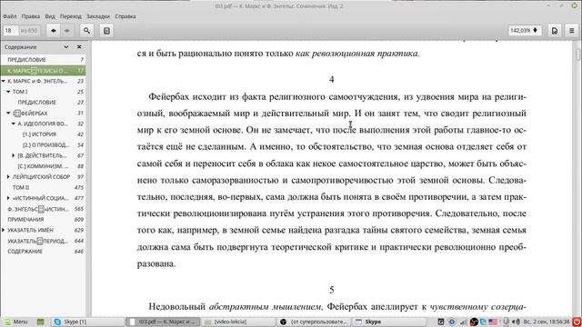The image size is (582, 327).
Task: Select Ф. ЭНГЕЛЬС «ИСТИН... entry
Action: pos(43,209)
